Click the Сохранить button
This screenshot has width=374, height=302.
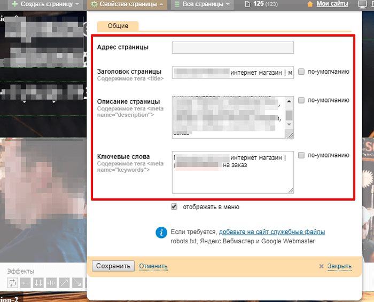pos(113,266)
